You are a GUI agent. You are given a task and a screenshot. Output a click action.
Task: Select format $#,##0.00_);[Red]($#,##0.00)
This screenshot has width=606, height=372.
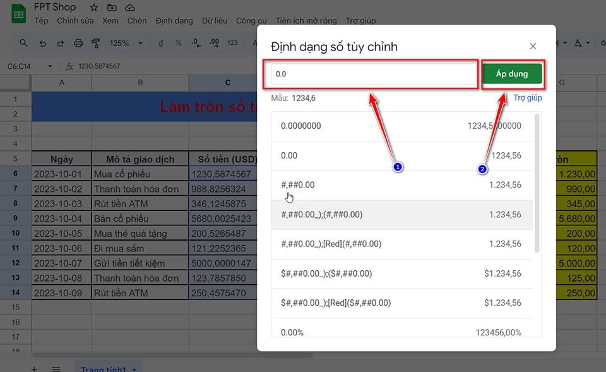click(401, 303)
